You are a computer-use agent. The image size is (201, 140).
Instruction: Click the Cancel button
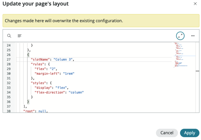(x=167, y=133)
